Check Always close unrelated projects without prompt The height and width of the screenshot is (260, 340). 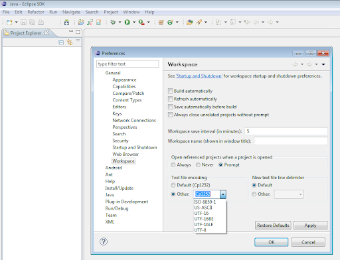point(171,115)
